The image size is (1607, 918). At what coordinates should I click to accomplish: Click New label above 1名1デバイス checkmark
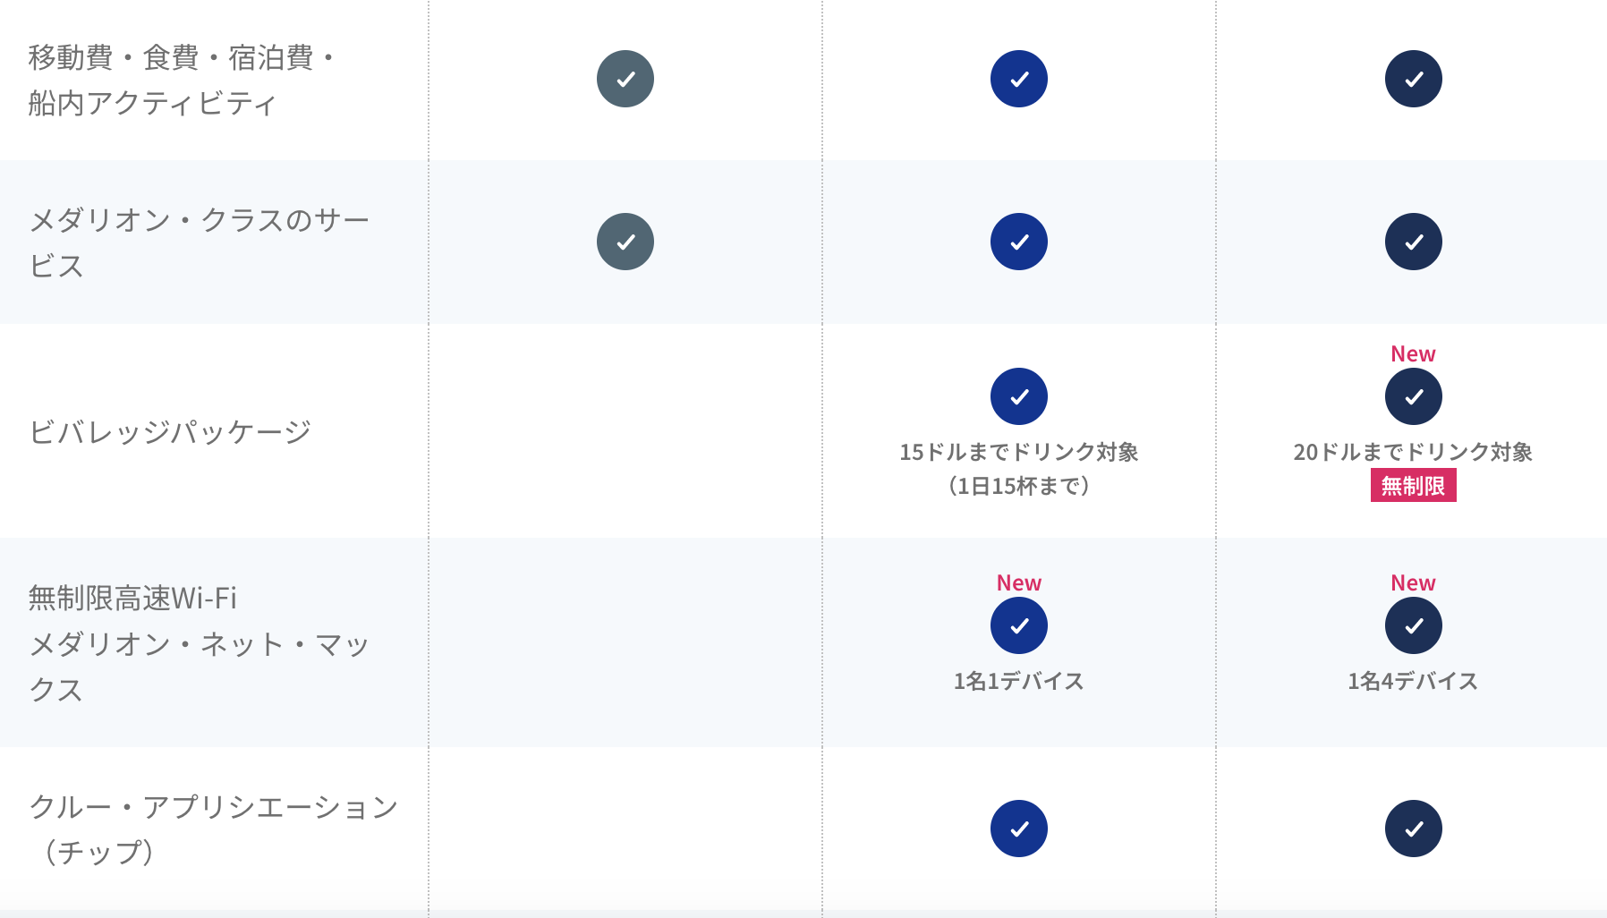[x=1019, y=583]
